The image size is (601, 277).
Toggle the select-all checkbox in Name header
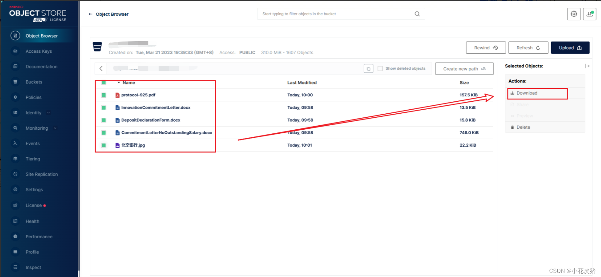point(104,82)
